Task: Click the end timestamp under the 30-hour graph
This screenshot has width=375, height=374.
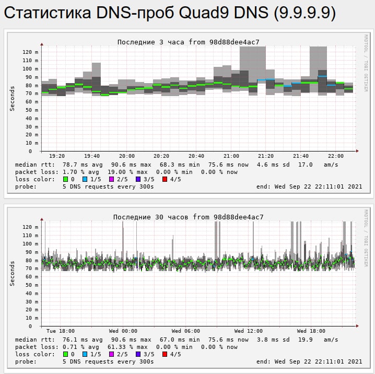Action: pyautogui.click(x=309, y=361)
